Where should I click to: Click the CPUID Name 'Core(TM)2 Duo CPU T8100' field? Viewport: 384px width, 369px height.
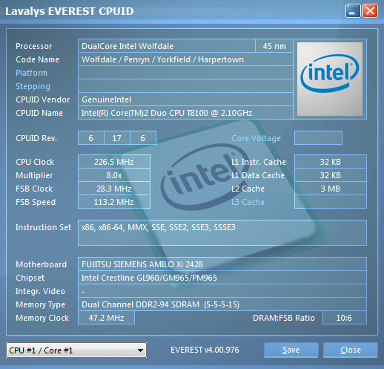tap(185, 113)
